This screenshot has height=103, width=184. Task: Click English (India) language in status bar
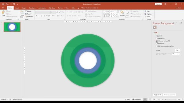point(17,100)
